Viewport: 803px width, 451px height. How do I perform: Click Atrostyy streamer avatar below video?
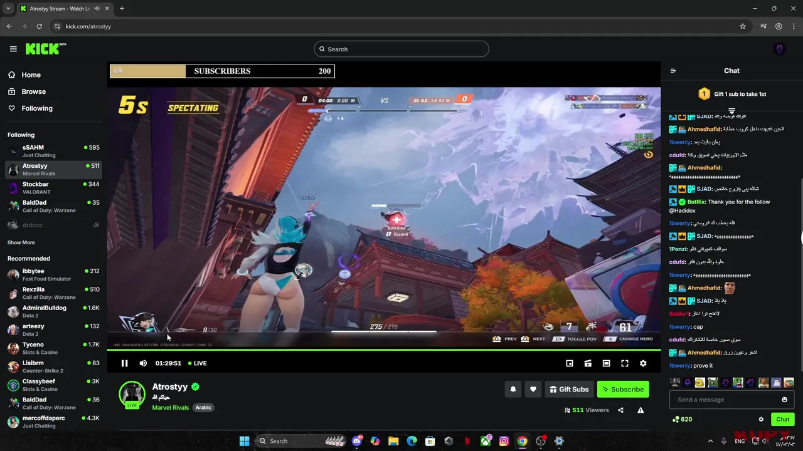(x=132, y=394)
